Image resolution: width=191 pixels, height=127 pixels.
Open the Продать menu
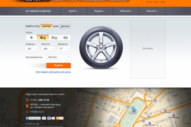coord(100,11)
